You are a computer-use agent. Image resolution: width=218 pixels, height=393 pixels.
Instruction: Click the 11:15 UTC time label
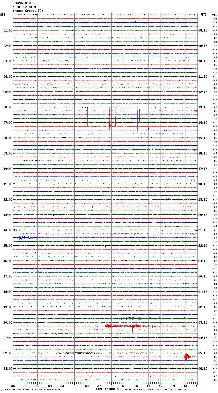[x=203, y=77]
